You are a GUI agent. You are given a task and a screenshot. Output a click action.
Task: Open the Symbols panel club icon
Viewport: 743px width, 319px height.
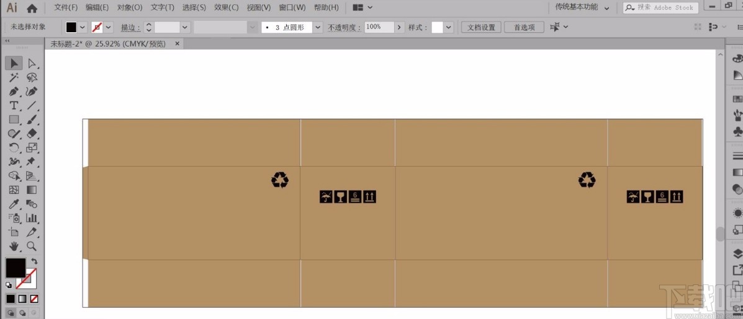pyautogui.click(x=737, y=131)
